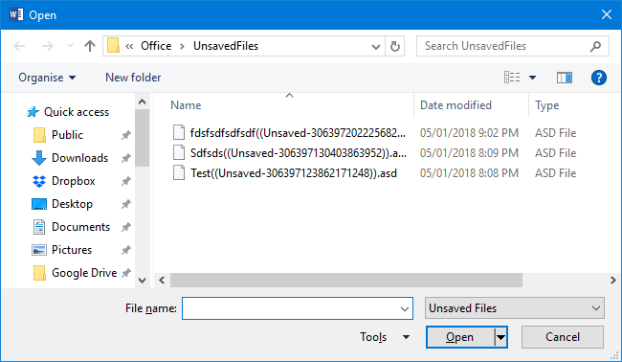This screenshot has height=362, width=622.
Task: Click the Open button
Action: pos(459,337)
